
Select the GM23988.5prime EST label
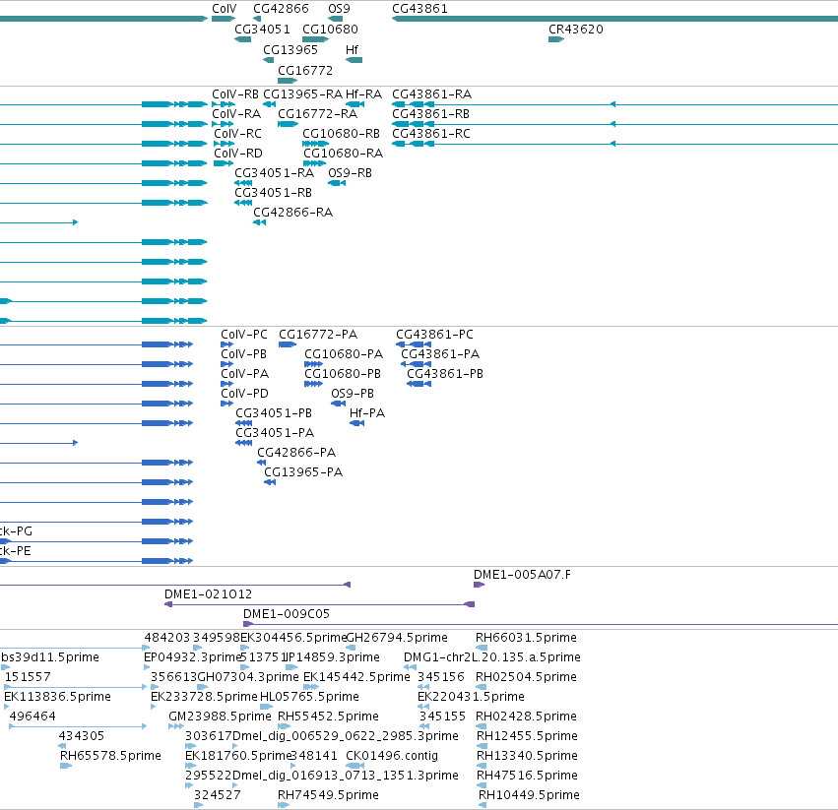220,717
